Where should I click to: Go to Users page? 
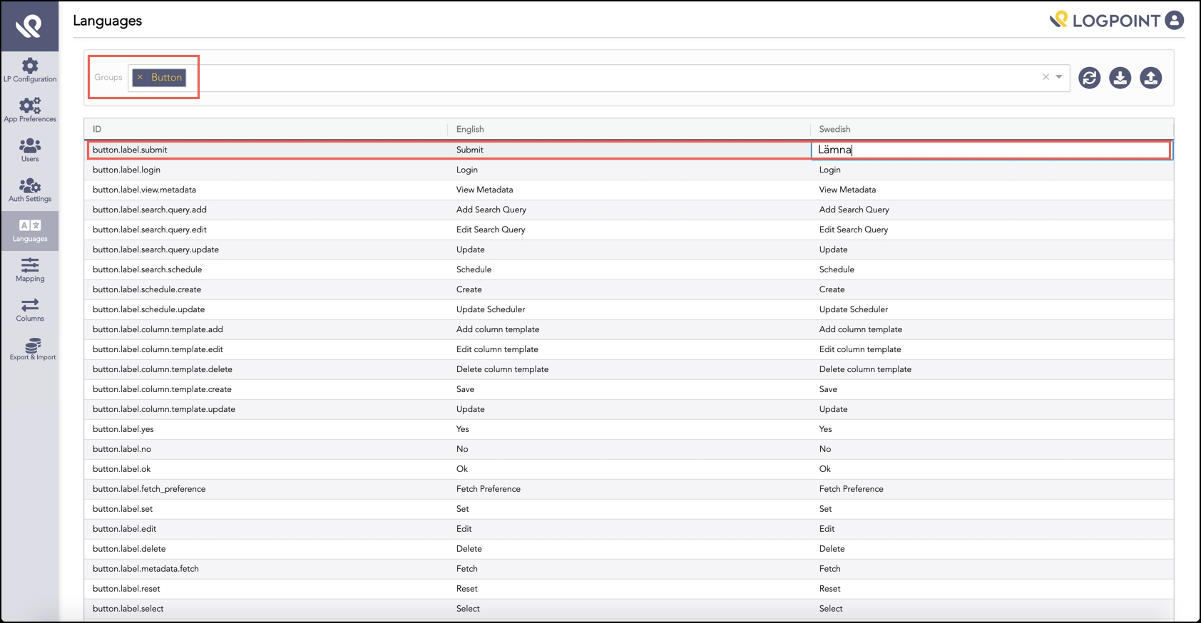(30, 150)
